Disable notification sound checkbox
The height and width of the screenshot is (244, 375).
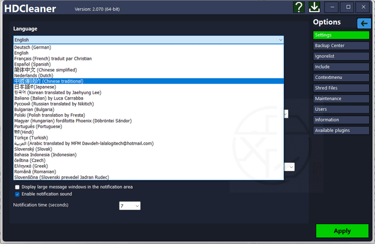pos(17,194)
